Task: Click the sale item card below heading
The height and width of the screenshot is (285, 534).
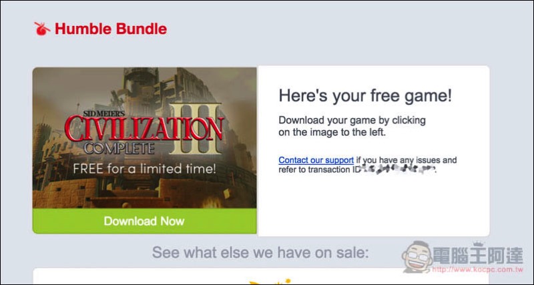Action: point(261,276)
